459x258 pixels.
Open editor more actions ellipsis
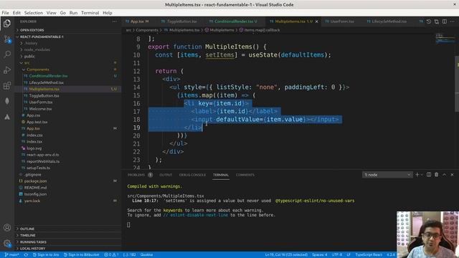[x=453, y=21]
